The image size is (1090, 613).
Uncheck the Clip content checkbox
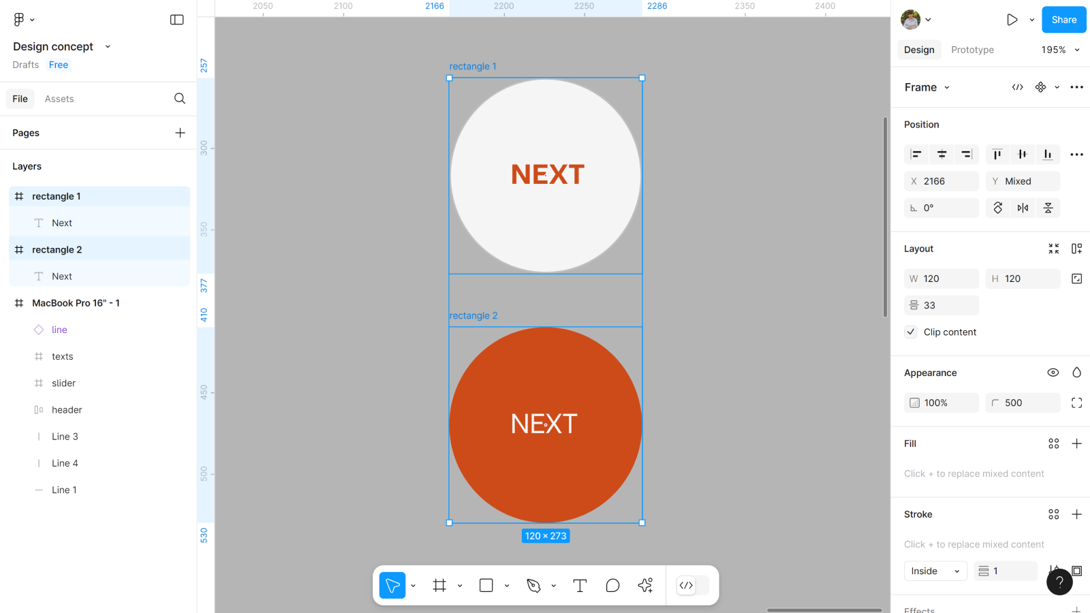[x=911, y=332]
